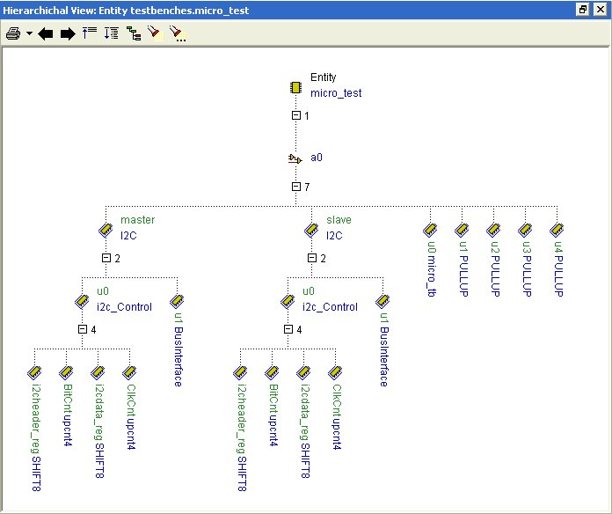The image size is (612, 514).
Task: Collapse the a0 architecture node marked 7
Action: (x=296, y=187)
